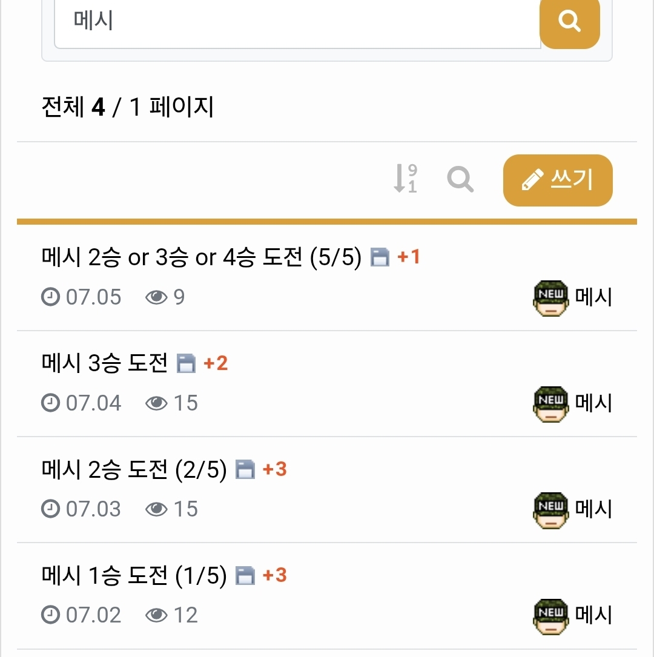Click attachment icon on the (5/5) post
Image resolution: width=654 pixels, height=657 pixels.
point(380,259)
